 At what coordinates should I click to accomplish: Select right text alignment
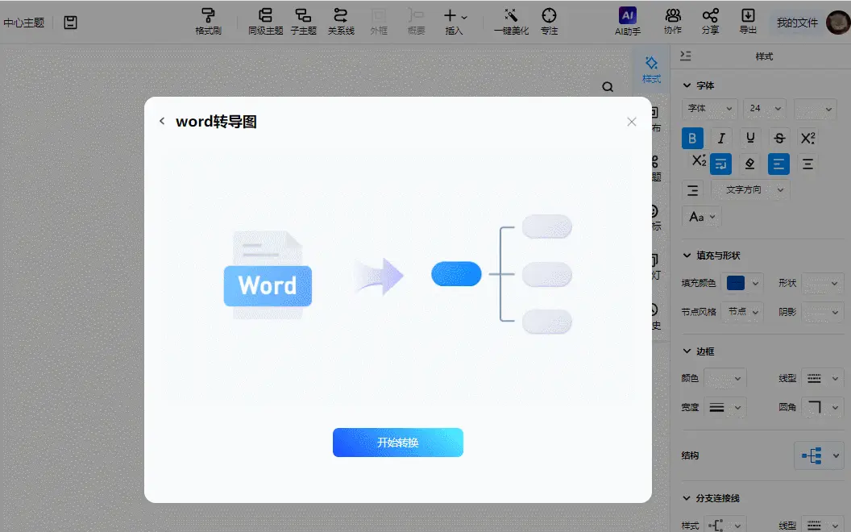(692, 190)
